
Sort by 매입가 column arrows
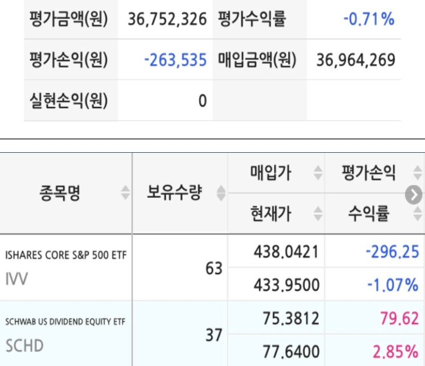(318, 173)
